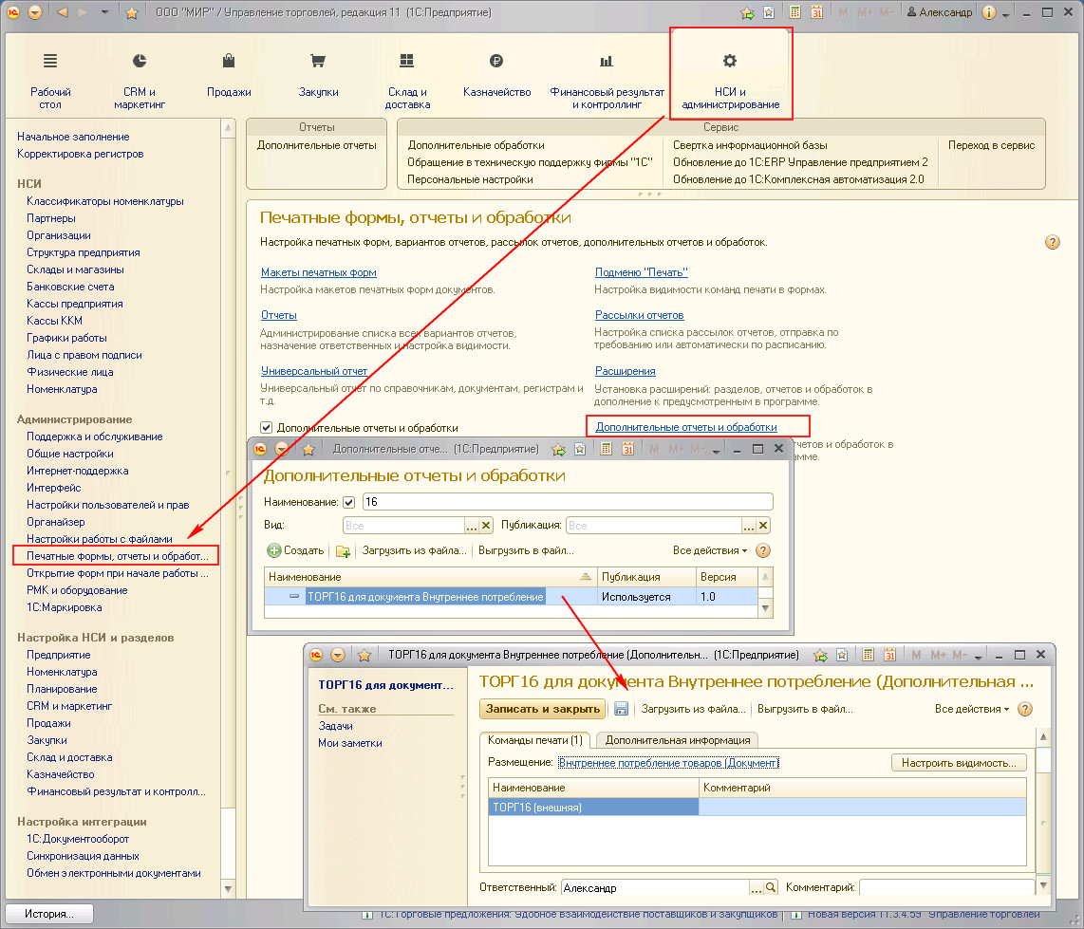1084x929 pixels.
Task: Click the help icon on Печатные формы page
Action: coord(1052,242)
